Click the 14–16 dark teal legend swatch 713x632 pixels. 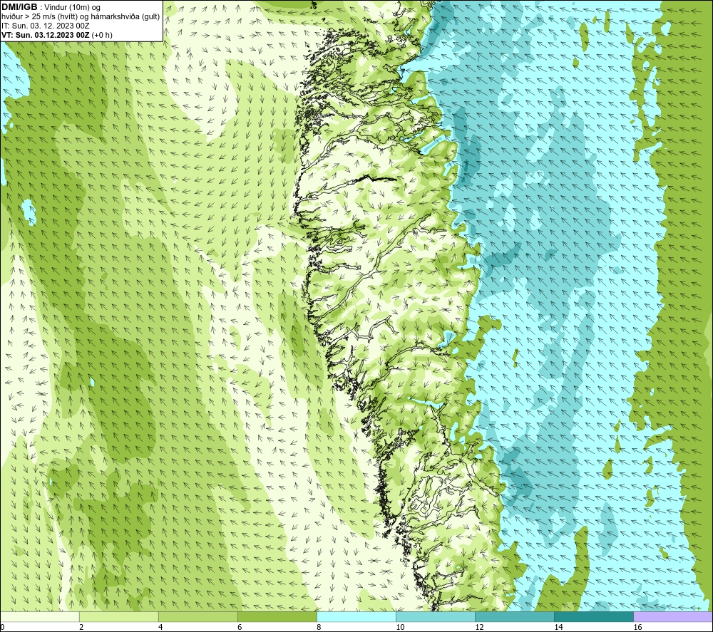593,617
